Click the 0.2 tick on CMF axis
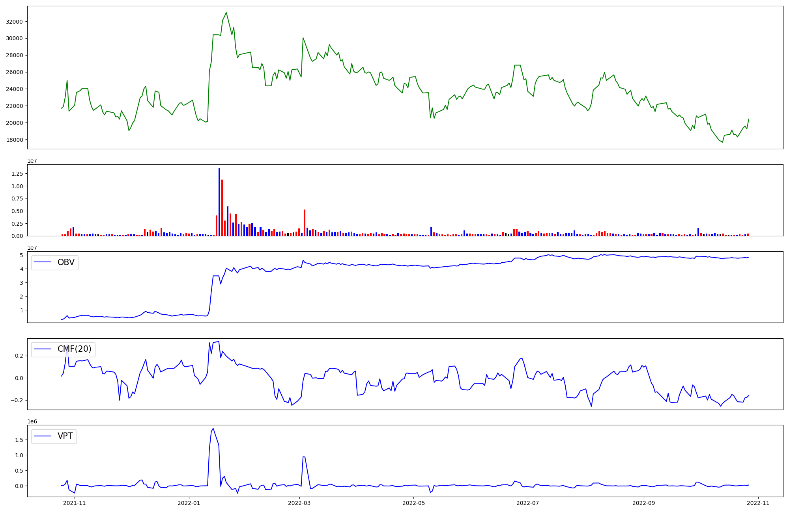The width and height of the screenshot is (789, 512). 19,356
